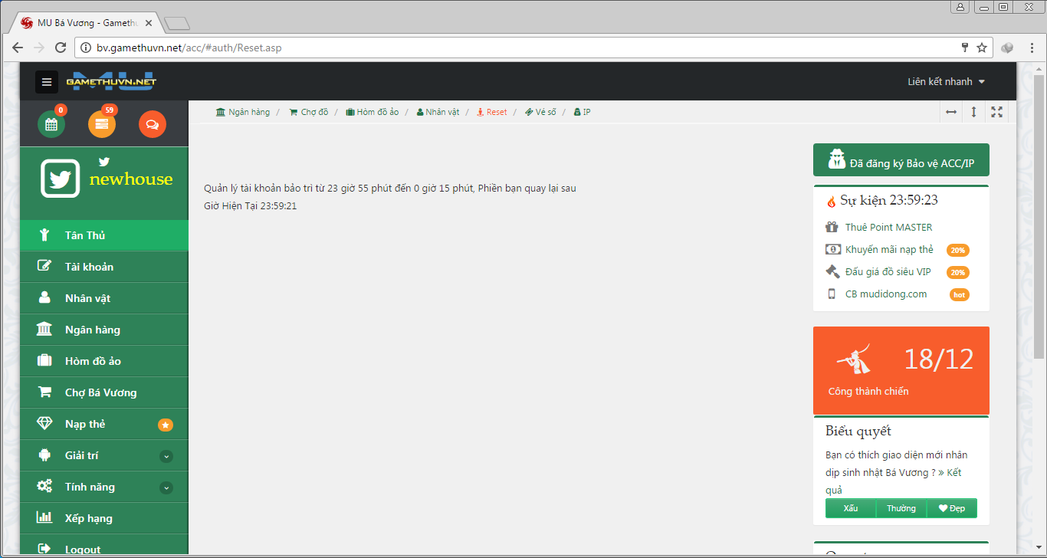Screen dimensions: 1047x558
Task: Click the hamburger menu toggle button
Action: point(47,82)
